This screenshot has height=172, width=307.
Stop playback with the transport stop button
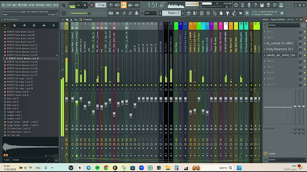[85, 5]
